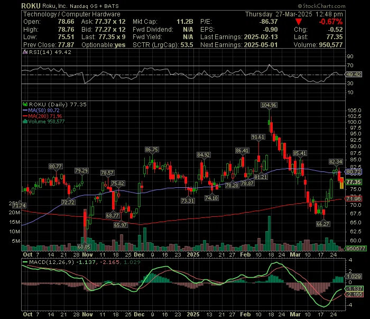Click the 49.42 RSI value tag
This screenshot has width=370, height=319.
tap(354, 75)
